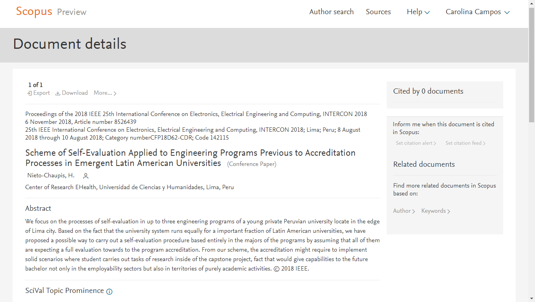Open author Nieto-Chaupis, H. link
This screenshot has width=535, height=302.
51,175
